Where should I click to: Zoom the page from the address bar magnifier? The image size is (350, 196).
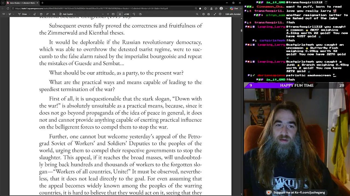pos(196,8)
